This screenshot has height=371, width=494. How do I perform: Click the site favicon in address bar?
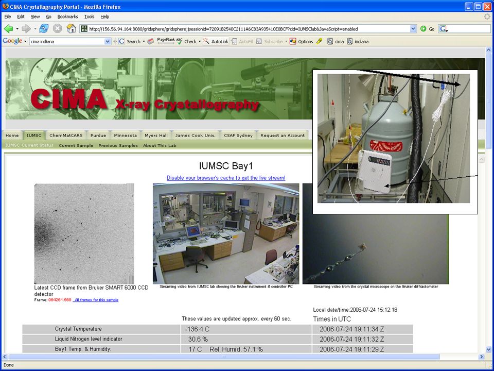pos(84,29)
